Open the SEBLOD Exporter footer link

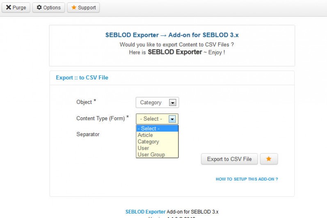[x=145, y=212]
